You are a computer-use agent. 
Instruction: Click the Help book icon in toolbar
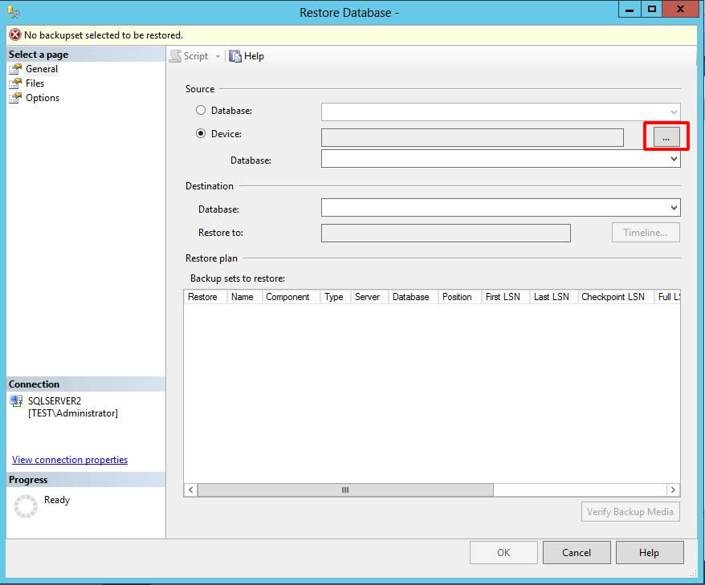pos(235,56)
